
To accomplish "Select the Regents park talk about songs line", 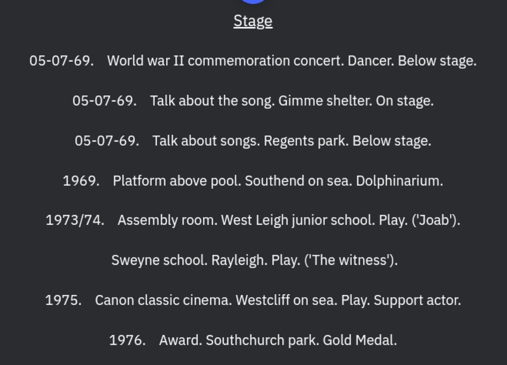I will pos(253,141).
